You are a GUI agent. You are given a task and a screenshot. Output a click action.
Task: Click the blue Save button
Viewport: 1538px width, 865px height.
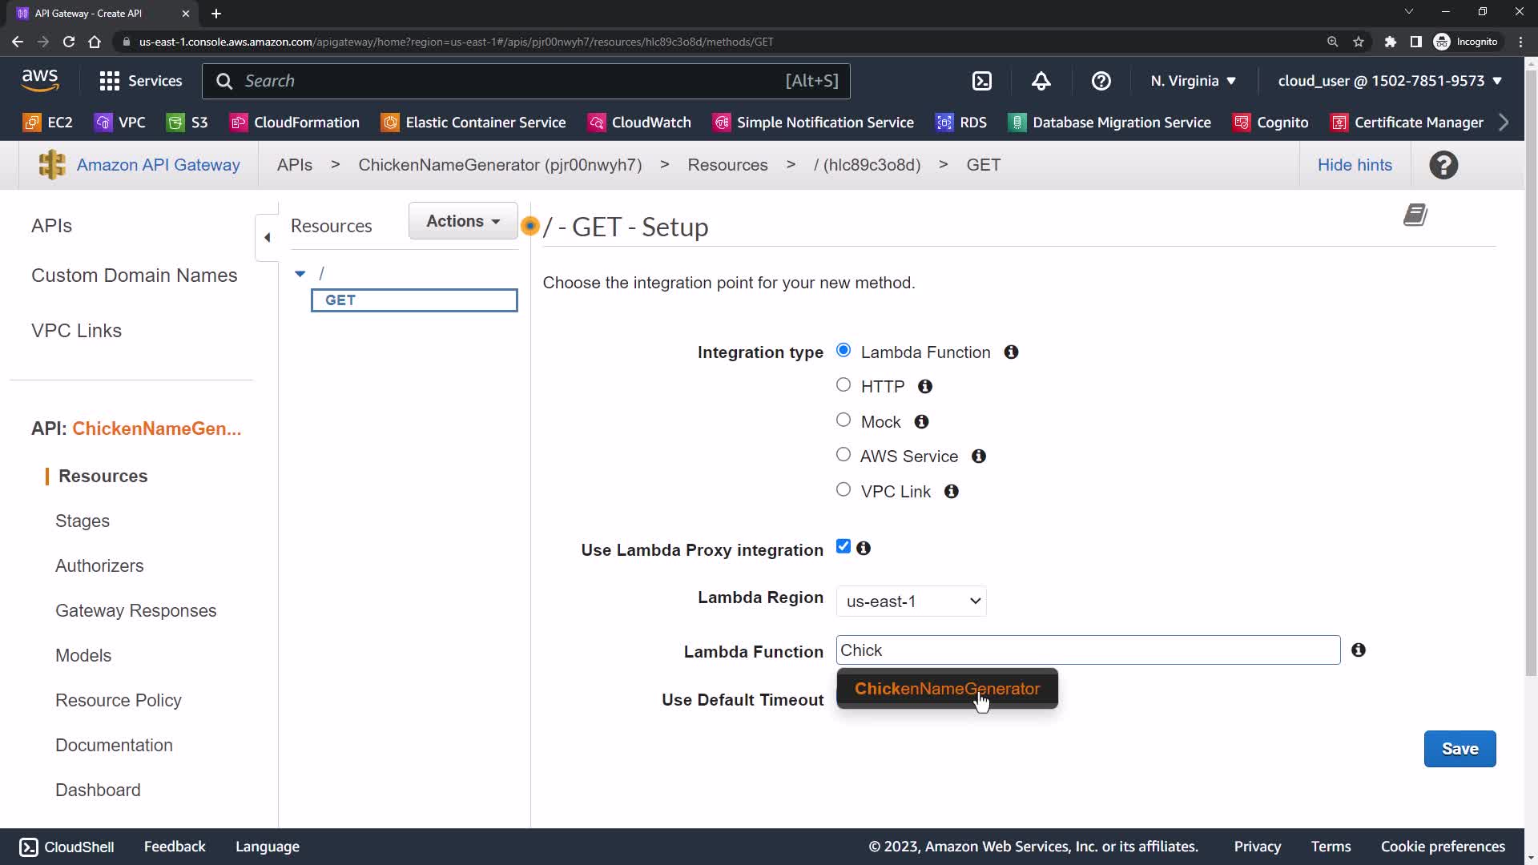click(1459, 749)
